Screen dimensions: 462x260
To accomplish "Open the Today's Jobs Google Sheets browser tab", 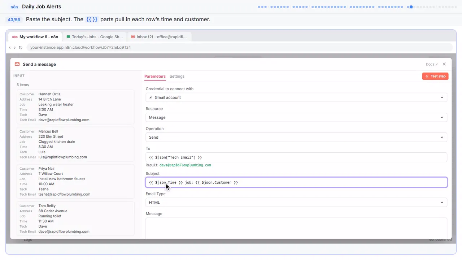I will point(95,37).
